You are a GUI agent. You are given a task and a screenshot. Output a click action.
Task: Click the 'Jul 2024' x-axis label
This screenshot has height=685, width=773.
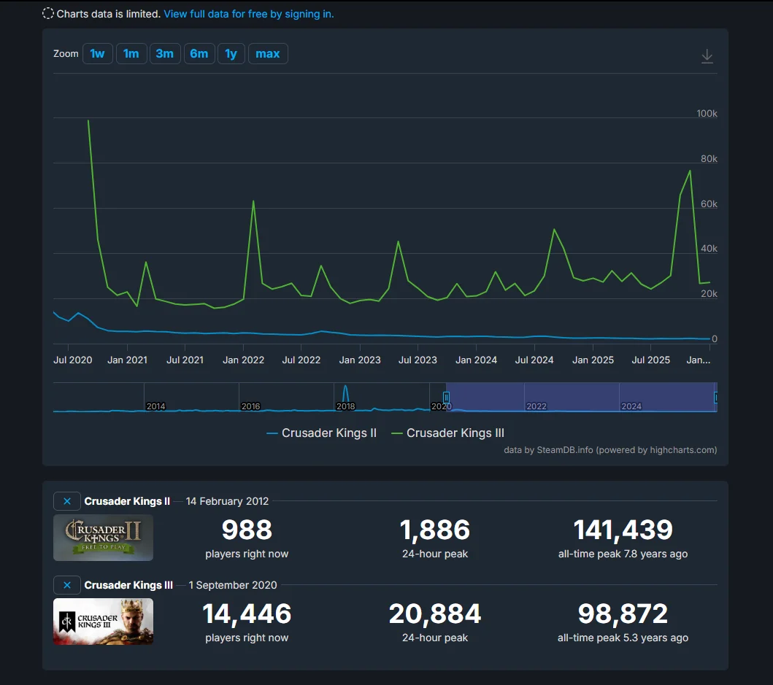[x=534, y=360]
